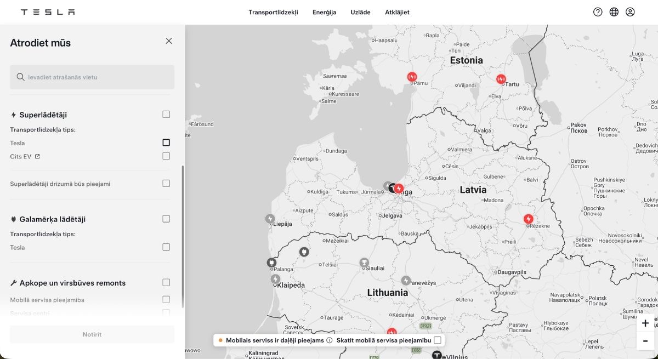The height and width of the screenshot is (359, 658).
Task: Click the Jelgava city label
Action: (x=392, y=215)
